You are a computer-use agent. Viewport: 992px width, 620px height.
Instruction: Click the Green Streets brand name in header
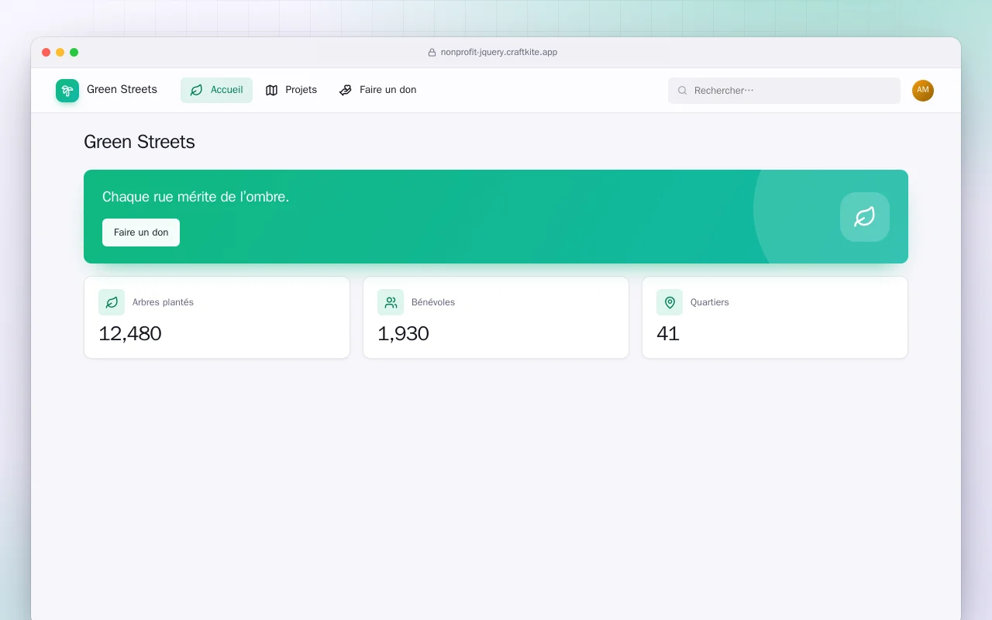(x=122, y=89)
